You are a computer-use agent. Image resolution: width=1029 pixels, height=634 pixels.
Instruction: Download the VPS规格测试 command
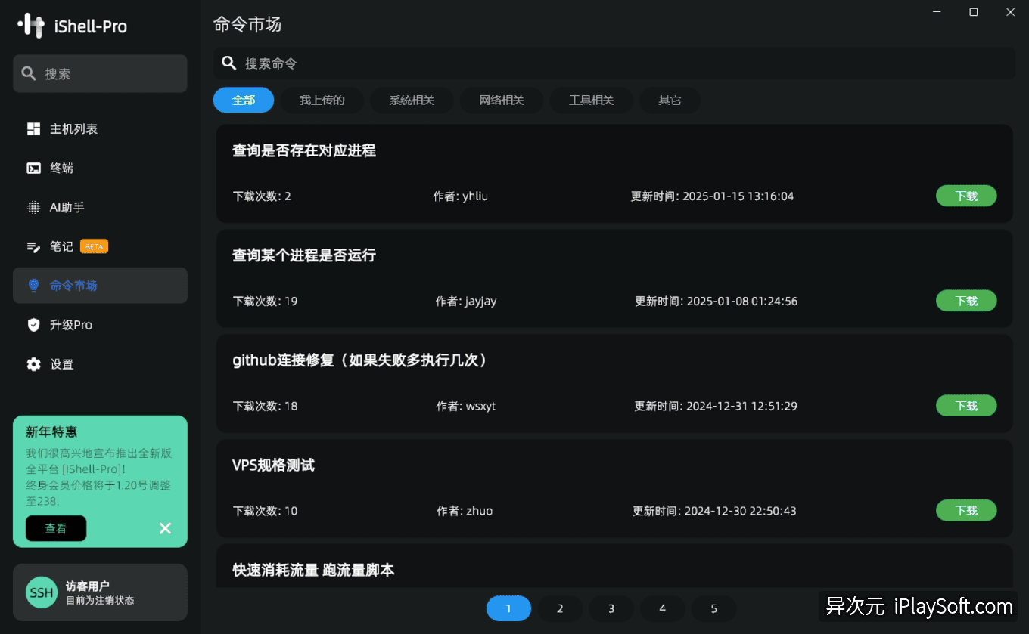[x=966, y=510]
